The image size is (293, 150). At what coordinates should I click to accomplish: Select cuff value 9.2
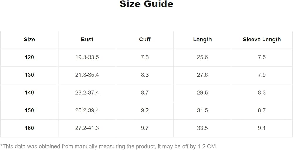[145, 110]
